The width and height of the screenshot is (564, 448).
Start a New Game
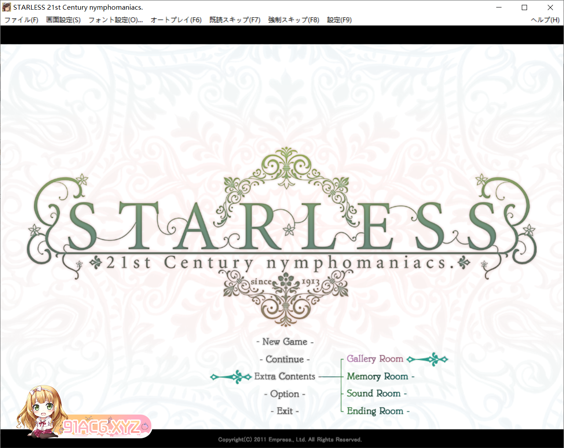pos(285,342)
